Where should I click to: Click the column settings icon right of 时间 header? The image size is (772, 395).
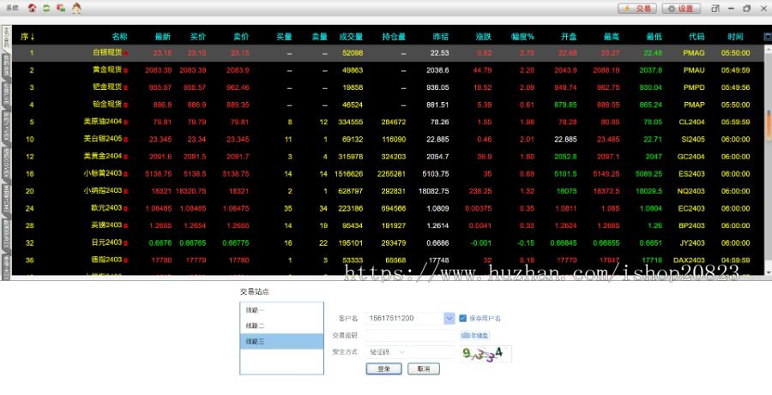click(767, 36)
